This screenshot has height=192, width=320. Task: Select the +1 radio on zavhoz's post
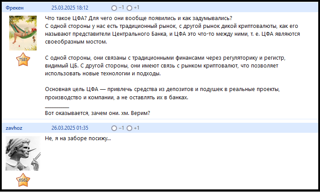pos(129,128)
